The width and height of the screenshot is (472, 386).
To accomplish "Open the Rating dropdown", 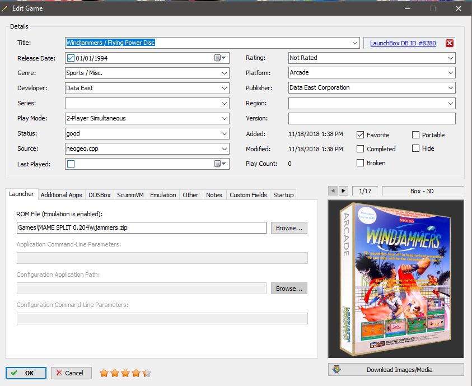I will click(x=450, y=58).
